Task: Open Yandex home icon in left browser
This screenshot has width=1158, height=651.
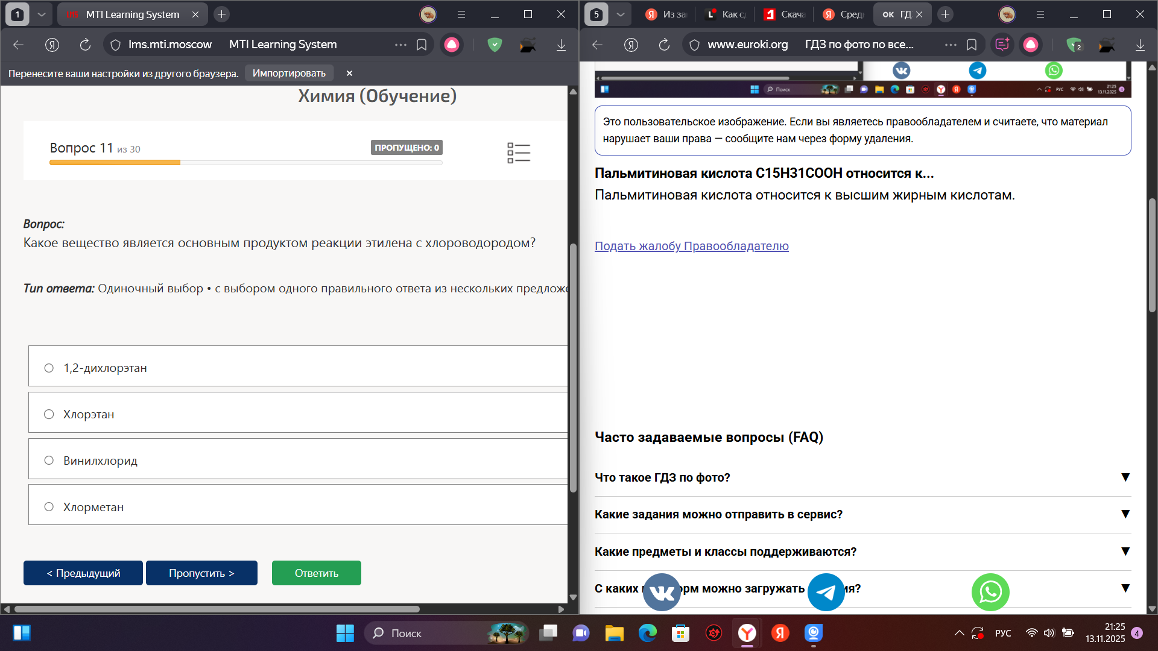Action: 52,45
